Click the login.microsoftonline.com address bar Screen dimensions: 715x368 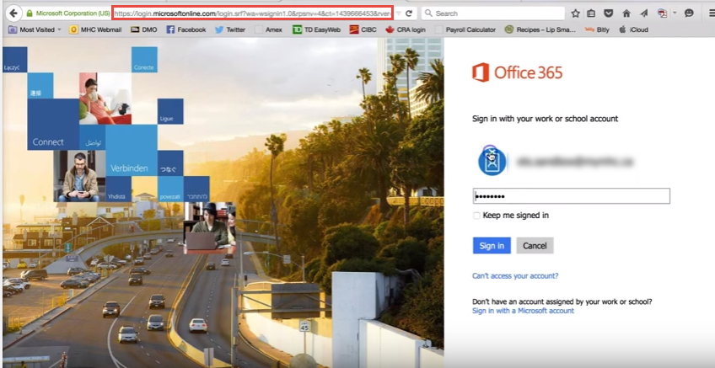click(x=252, y=13)
